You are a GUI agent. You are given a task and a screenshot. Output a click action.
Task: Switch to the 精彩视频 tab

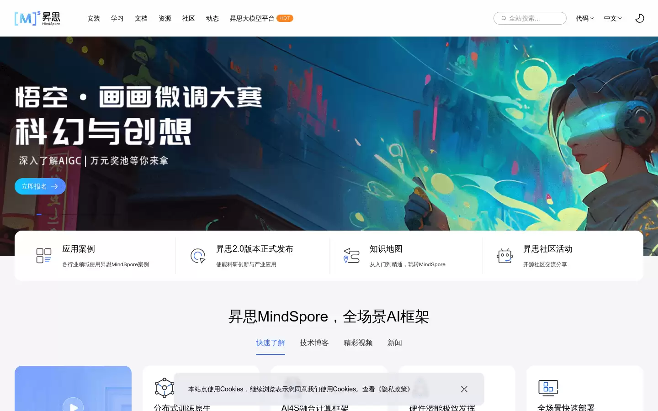click(x=358, y=343)
